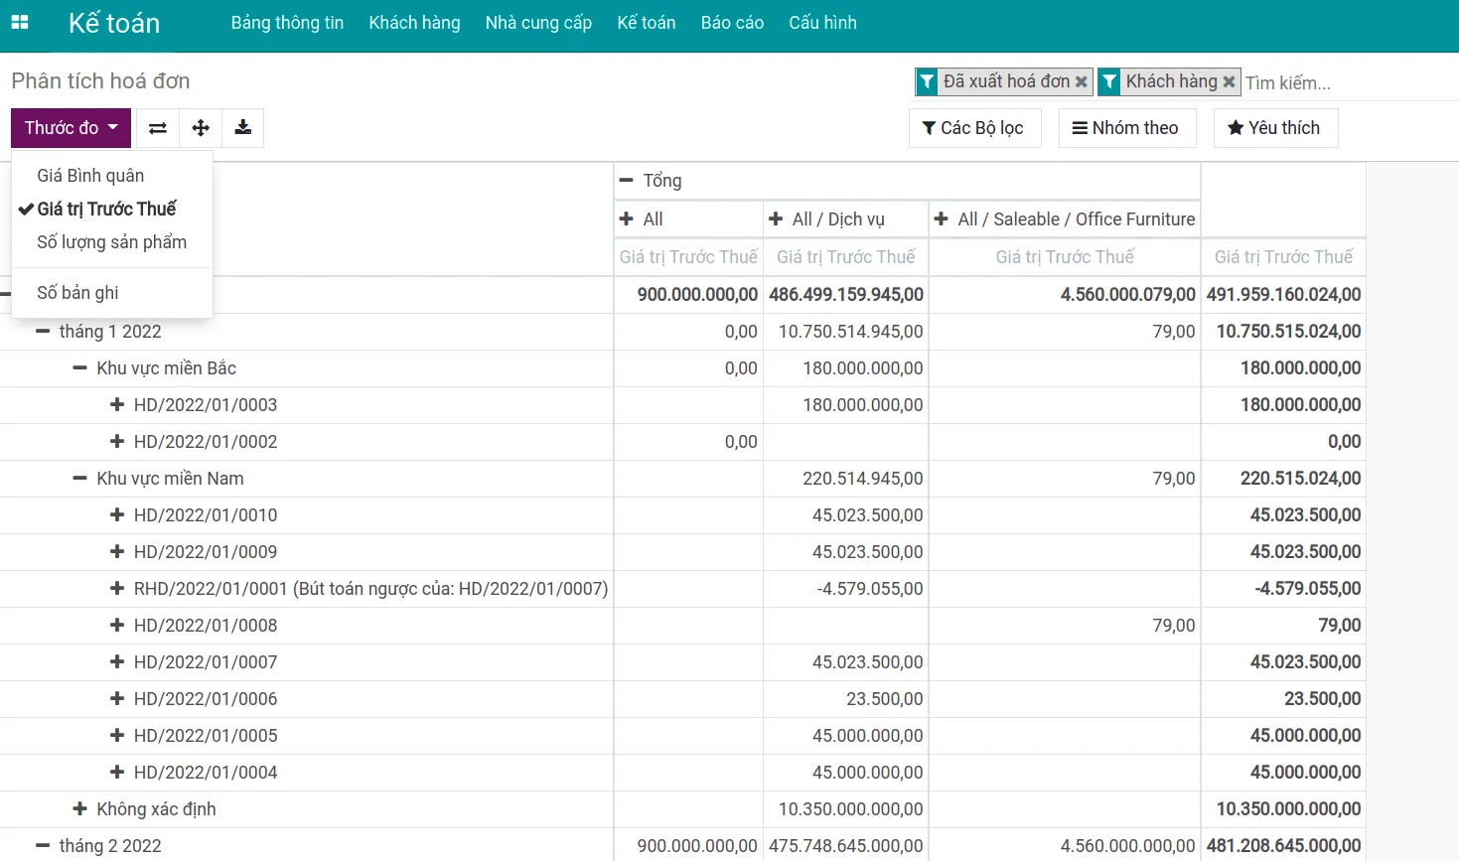Open Kế toán menu in navbar

pyautogui.click(x=647, y=23)
